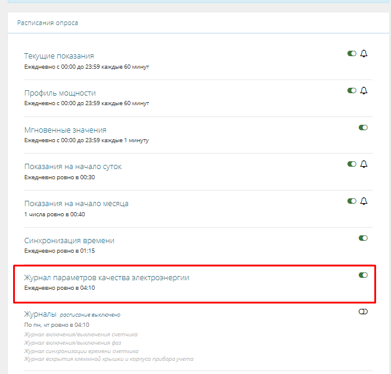The image size is (391, 374).
Task: Click 'Журнал включения/выключения счетчика' entry
Action: click(81, 335)
